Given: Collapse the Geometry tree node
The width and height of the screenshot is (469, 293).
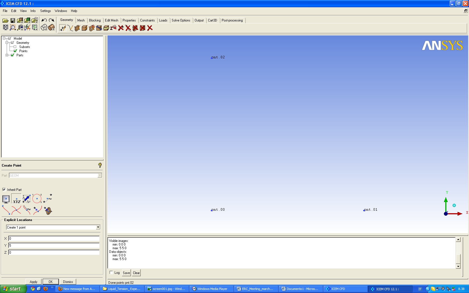Looking at the screenshot, I should coord(7,43).
